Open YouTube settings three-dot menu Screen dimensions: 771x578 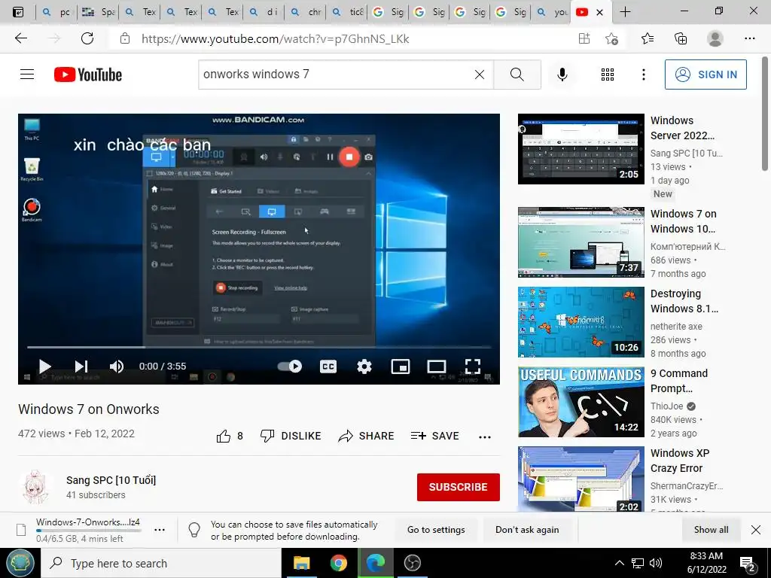point(643,75)
